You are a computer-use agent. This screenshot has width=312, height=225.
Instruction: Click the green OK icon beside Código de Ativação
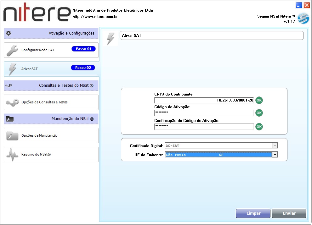click(259, 113)
